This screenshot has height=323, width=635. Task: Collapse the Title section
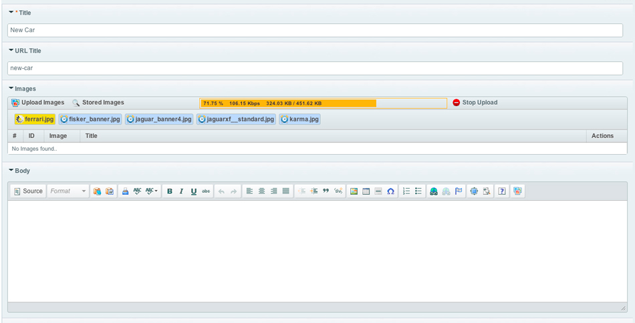pyautogui.click(x=11, y=13)
